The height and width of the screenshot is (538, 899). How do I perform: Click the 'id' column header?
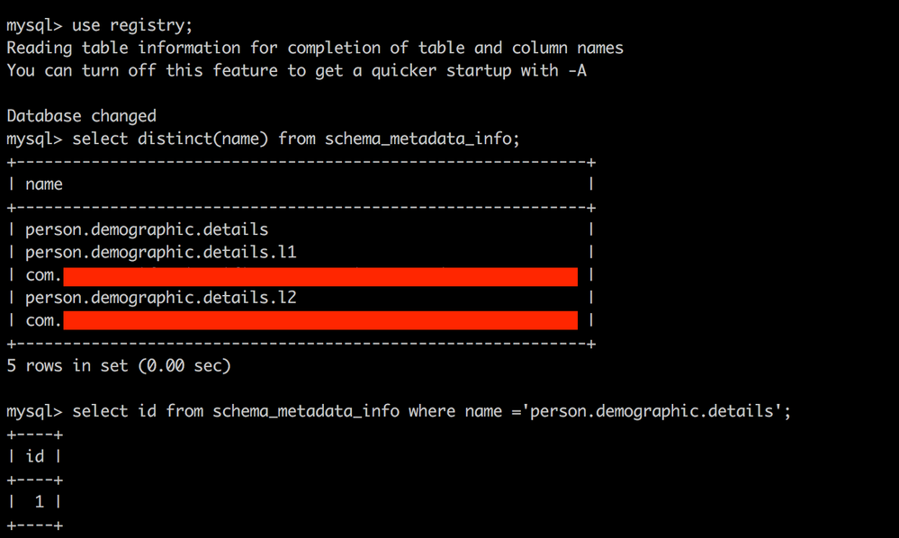click(35, 457)
